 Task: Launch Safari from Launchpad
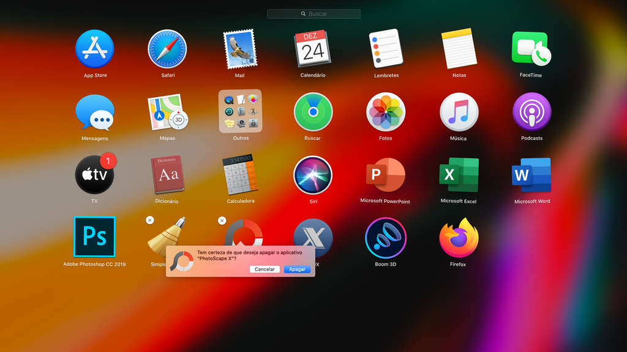pos(167,49)
